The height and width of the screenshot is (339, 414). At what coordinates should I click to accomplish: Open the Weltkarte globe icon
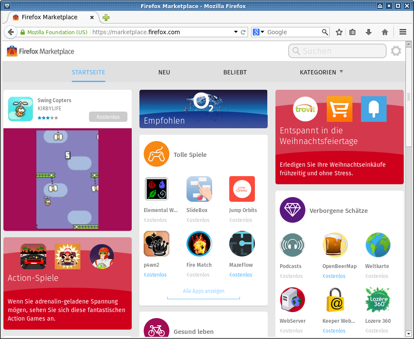(x=378, y=245)
